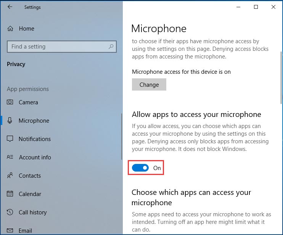Click the Call history clock icon
The image size is (283, 235).
(x=10, y=212)
